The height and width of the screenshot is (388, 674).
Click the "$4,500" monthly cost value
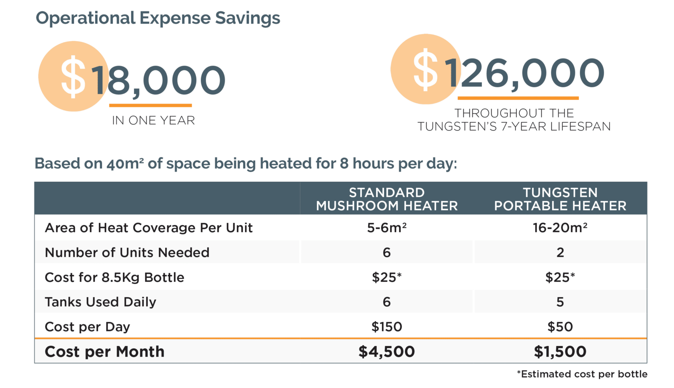point(387,352)
